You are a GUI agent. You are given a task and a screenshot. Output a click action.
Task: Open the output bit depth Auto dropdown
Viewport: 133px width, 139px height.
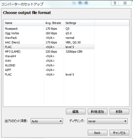point(47,121)
